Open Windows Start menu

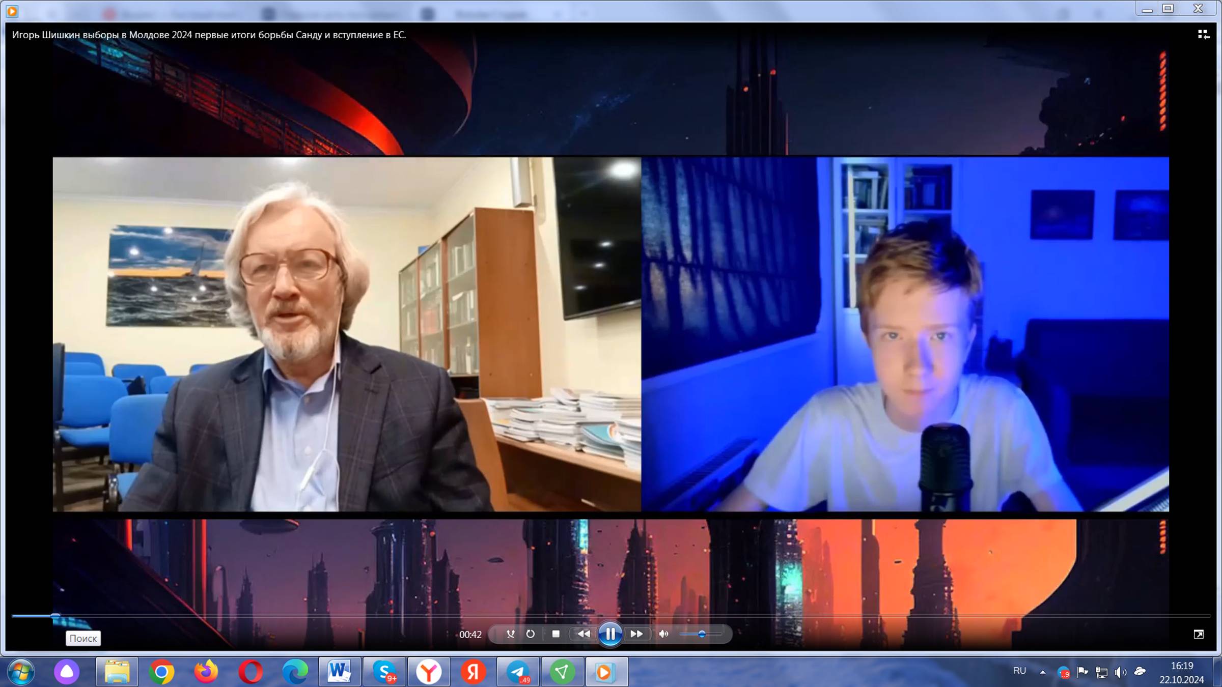21,672
